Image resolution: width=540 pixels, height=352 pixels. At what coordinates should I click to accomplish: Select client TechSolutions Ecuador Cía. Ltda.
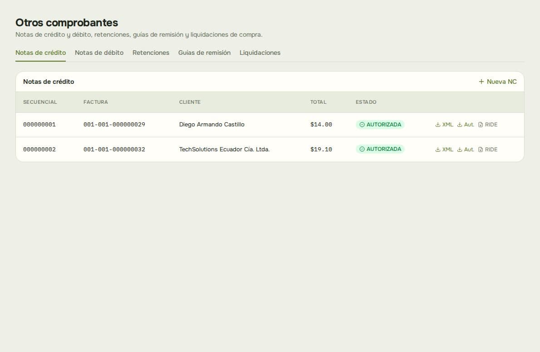(x=224, y=149)
